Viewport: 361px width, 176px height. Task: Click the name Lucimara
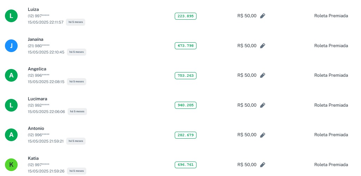point(37,99)
